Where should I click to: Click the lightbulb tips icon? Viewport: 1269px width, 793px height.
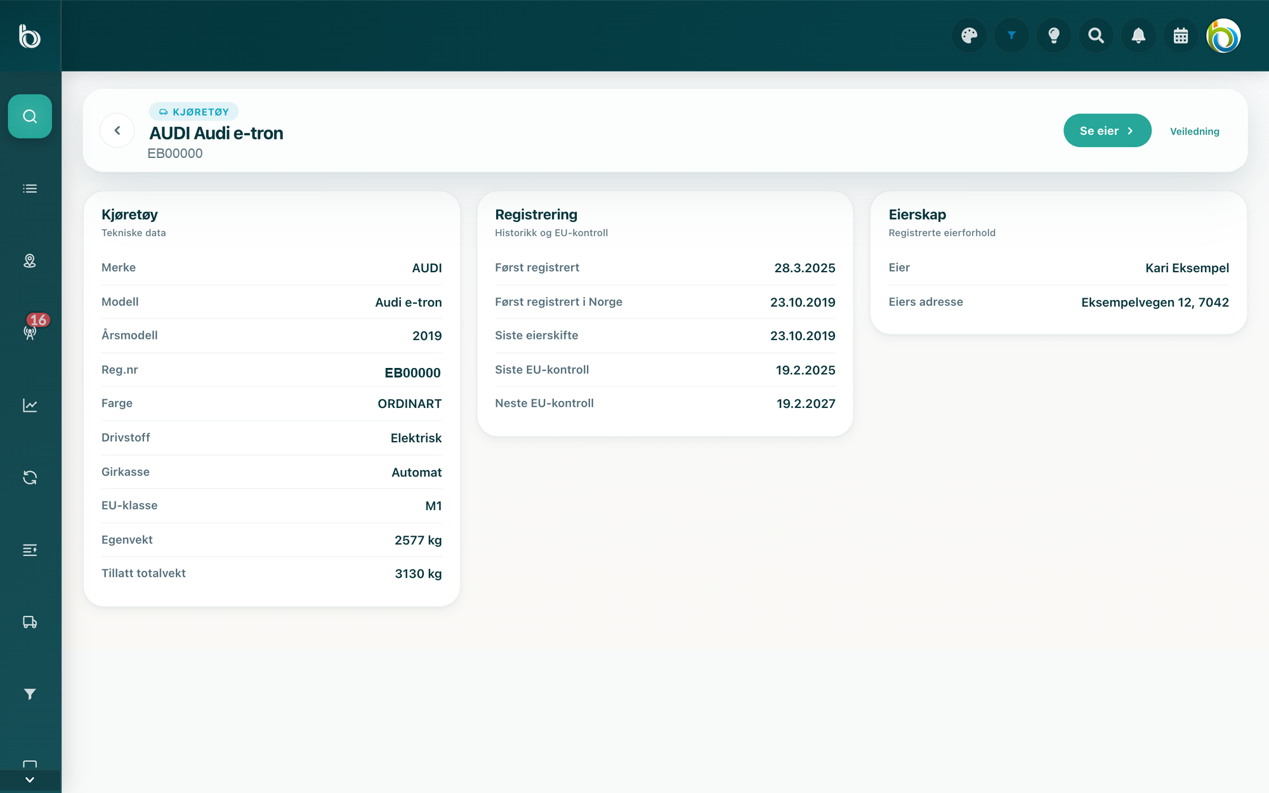click(1054, 36)
